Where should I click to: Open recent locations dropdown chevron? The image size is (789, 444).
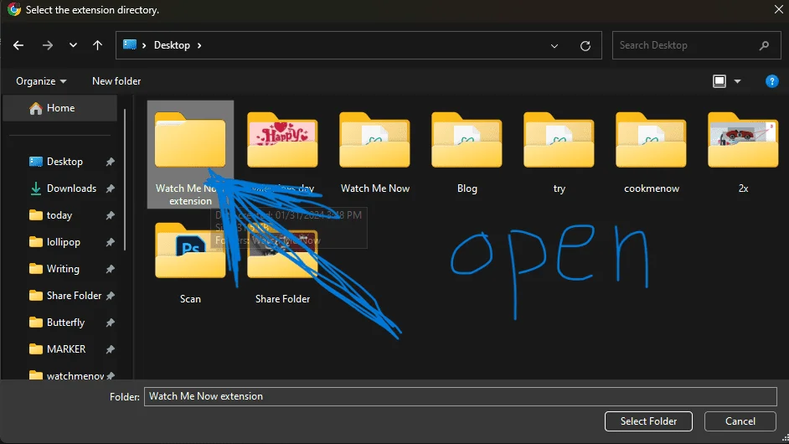click(73, 45)
